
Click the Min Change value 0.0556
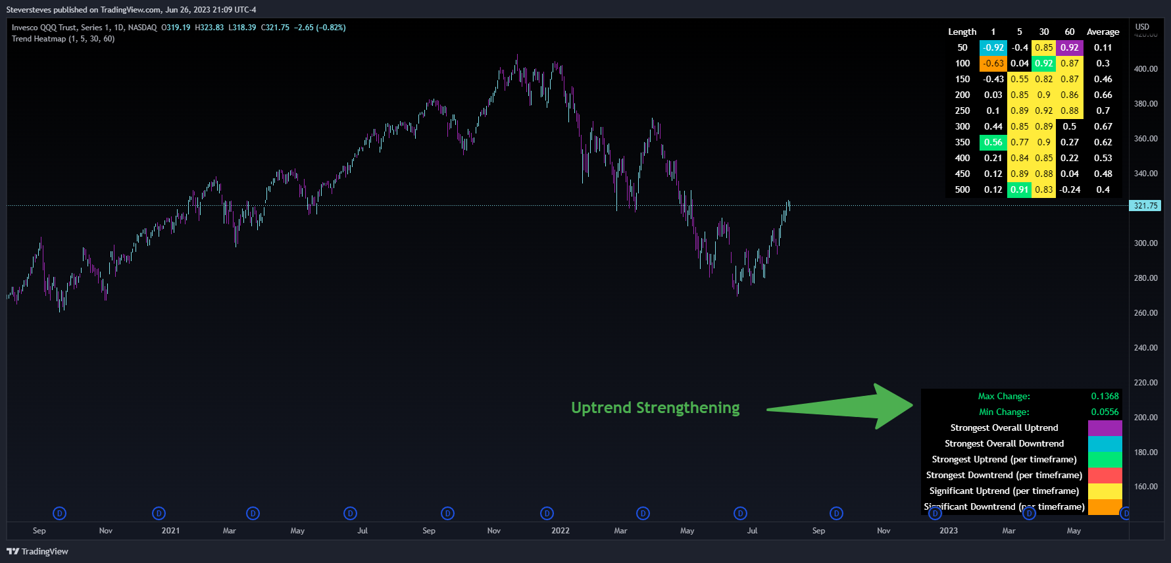point(1105,412)
